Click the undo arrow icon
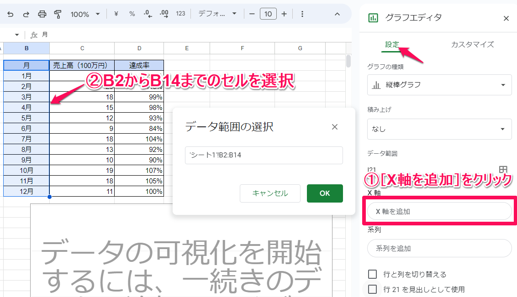The width and height of the screenshot is (517, 297). click(10, 14)
